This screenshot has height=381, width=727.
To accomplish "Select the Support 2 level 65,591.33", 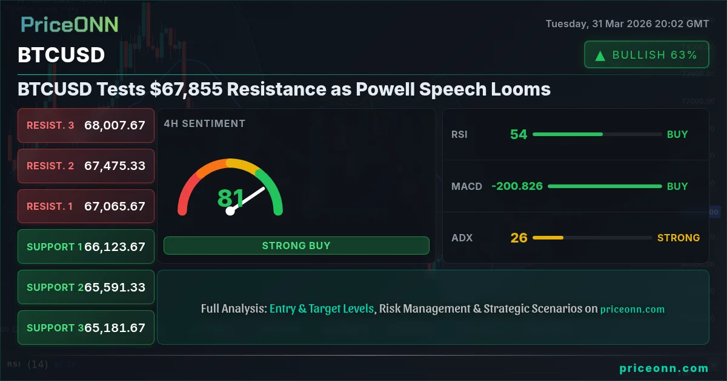I will coord(86,287).
